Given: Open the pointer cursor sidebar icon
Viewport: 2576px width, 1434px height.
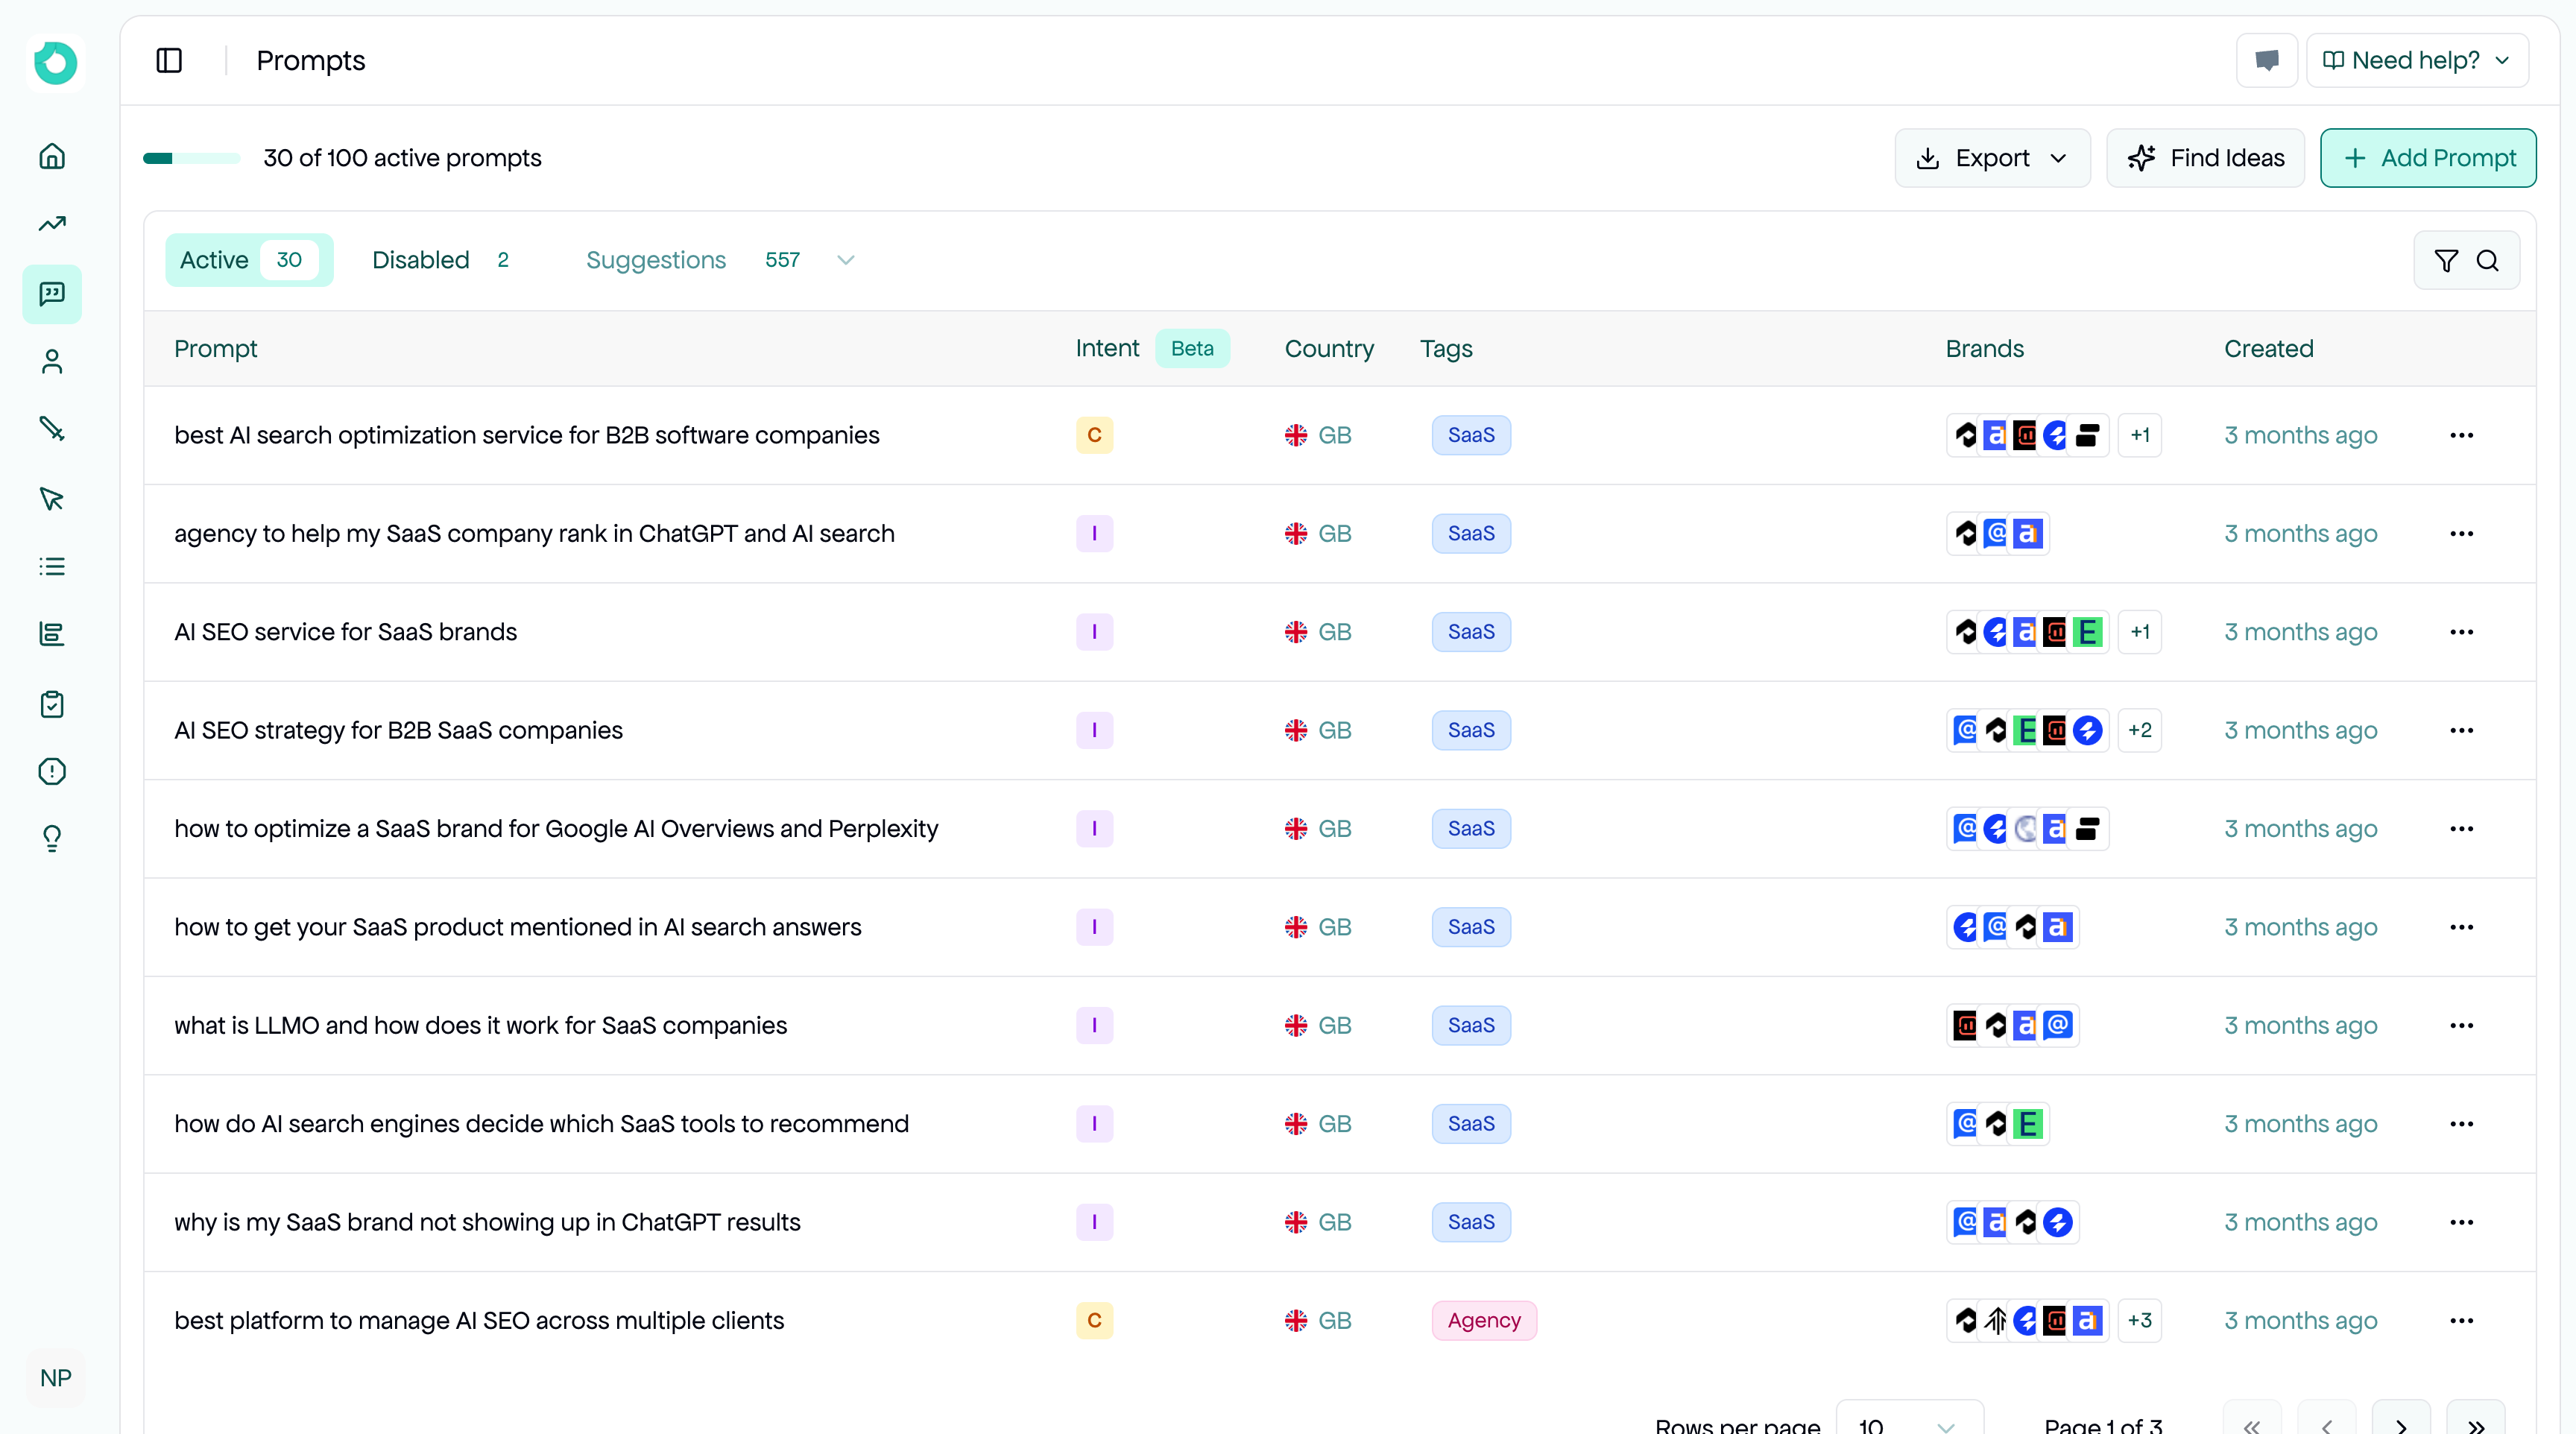Looking at the screenshot, I should tap(52, 498).
